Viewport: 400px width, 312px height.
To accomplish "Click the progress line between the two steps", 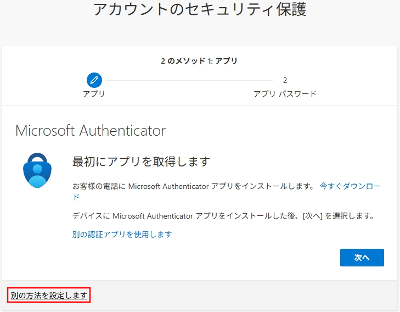I will (189, 80).
